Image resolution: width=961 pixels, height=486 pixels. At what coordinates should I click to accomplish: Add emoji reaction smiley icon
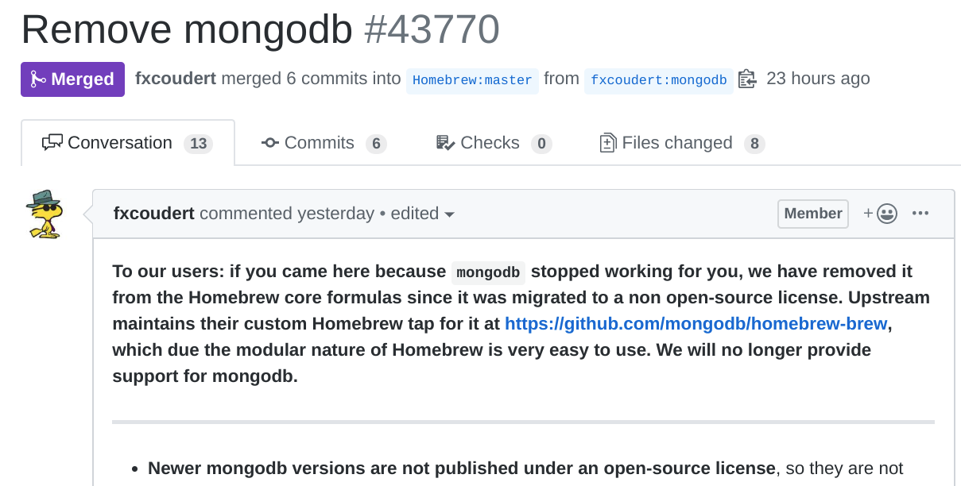tap(881, 214)
